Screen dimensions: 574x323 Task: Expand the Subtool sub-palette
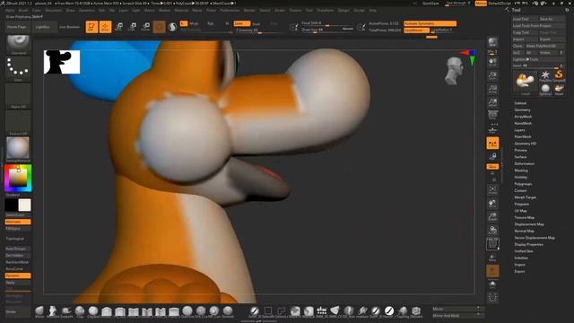(x=520, y=103)
